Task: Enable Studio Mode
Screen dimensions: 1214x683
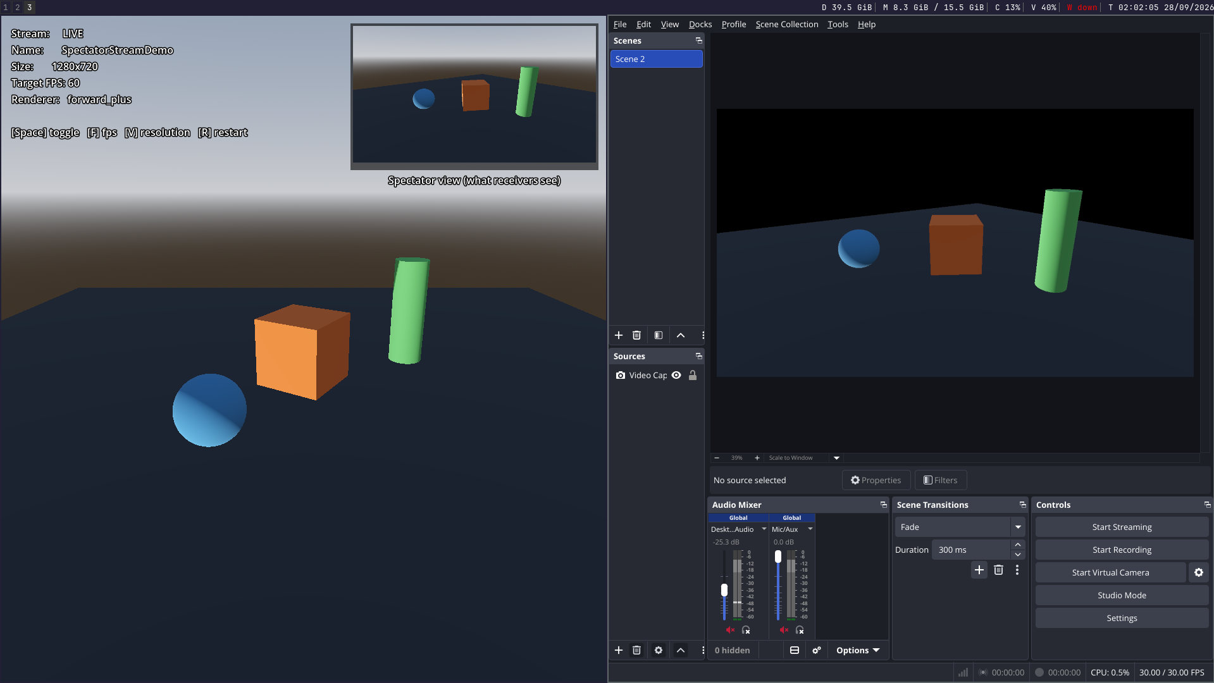Action: pos(1122,595)
